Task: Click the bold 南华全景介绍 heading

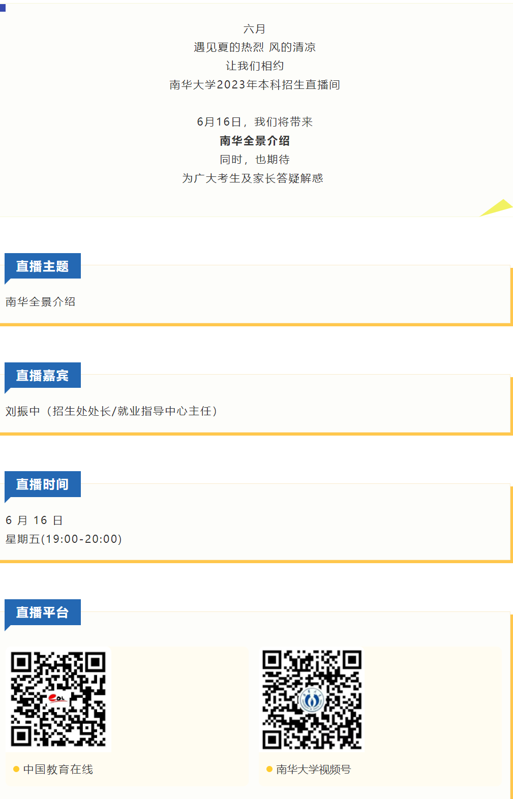Action: point(255,141)
